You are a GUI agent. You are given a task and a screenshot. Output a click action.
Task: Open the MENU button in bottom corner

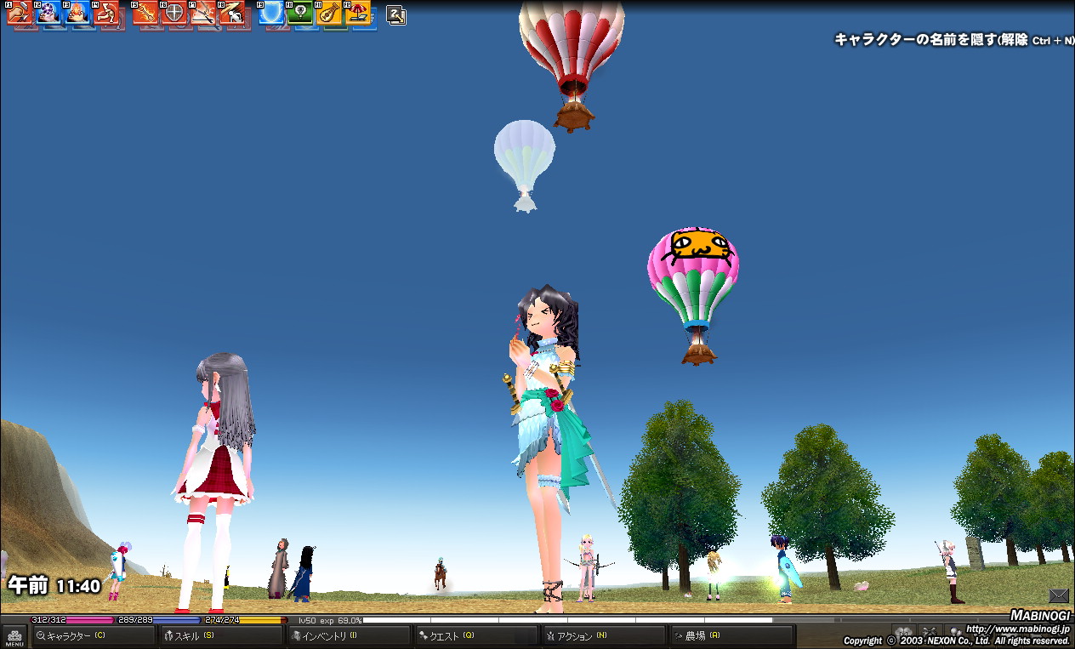coord(14,637)
